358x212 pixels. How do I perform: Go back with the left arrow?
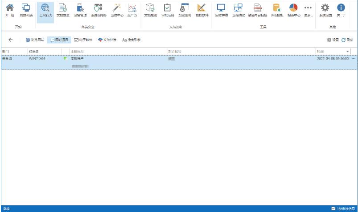pos(11,40)
